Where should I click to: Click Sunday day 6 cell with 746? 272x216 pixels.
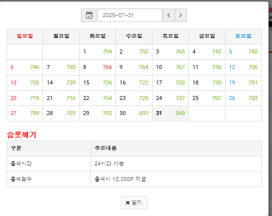click(x=25, y=67)
